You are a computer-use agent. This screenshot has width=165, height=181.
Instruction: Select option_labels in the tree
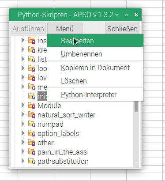(x=58, y=133)
